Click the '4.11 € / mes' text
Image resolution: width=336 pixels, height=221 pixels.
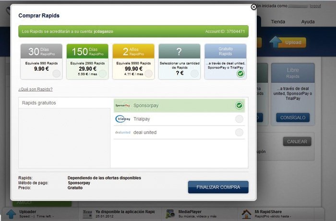(133, 74)
